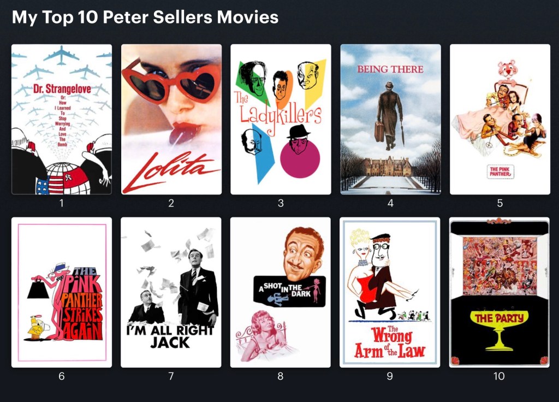The width and height of the screenshot is (559, 402).
Task: Click rank number 6 under Pink Panther Strikes Again
Action: tap(62, 376)
